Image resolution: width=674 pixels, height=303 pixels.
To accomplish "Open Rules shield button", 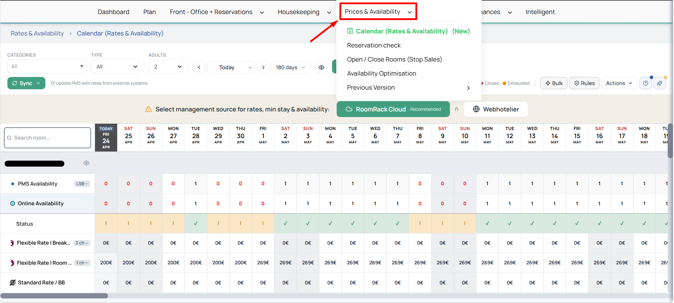I will pyautogui.click(x=584, y=83).
